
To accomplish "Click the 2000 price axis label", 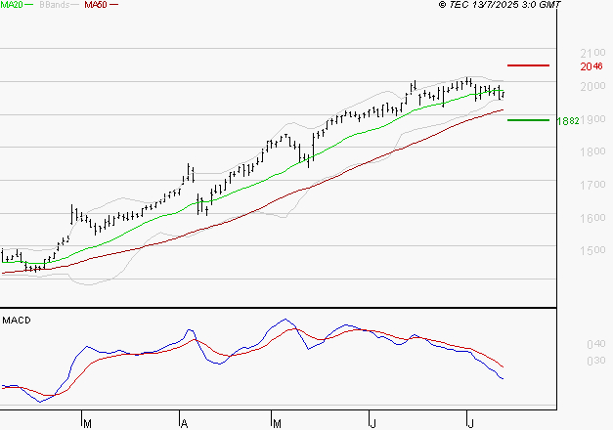I will [x=592, y=86].
